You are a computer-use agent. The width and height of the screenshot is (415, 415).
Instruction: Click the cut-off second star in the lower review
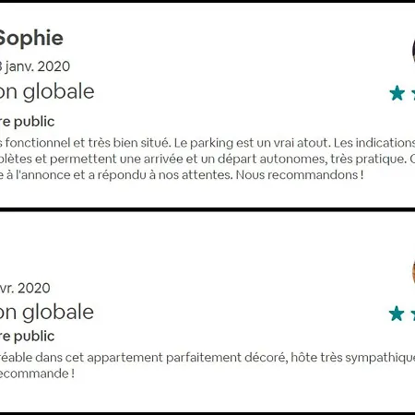point(413,314)
